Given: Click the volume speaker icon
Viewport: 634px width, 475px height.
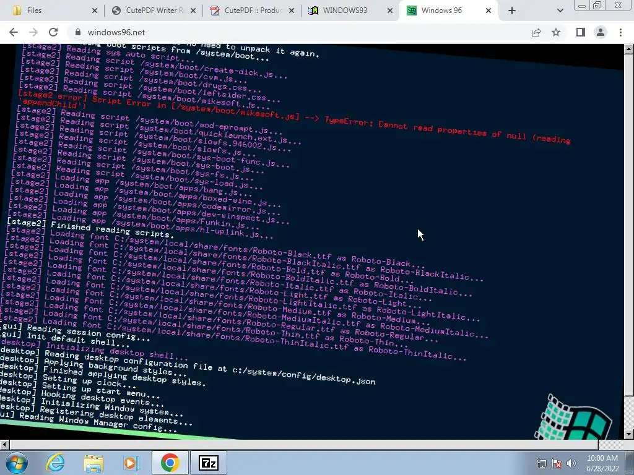Looking at the screenshot, I should [x=571, y=463].
